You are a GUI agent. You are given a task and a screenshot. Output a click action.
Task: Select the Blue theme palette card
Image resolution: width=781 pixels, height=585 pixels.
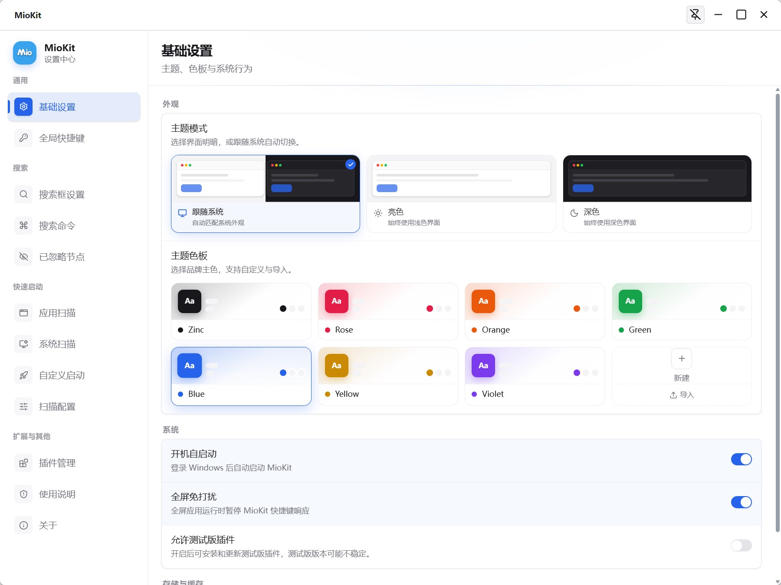tap(241, 376)
